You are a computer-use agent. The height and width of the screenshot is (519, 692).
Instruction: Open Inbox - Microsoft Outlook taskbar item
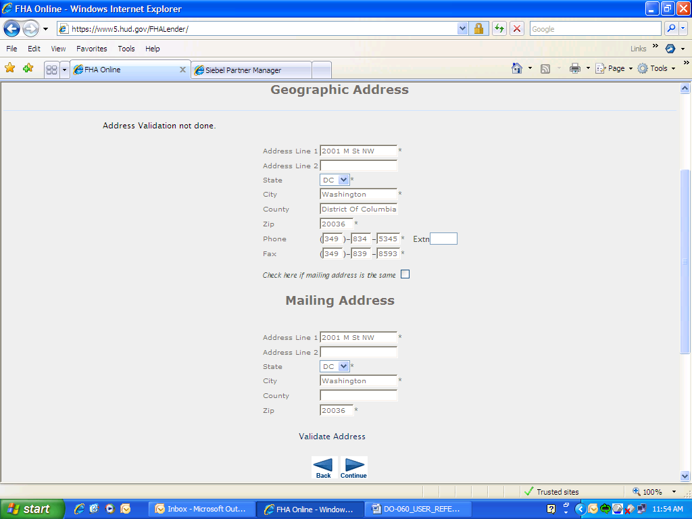coord(202,509)
